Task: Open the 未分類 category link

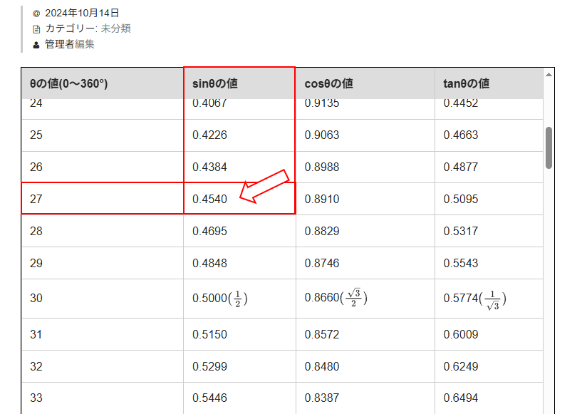Action: pos(115,29)
